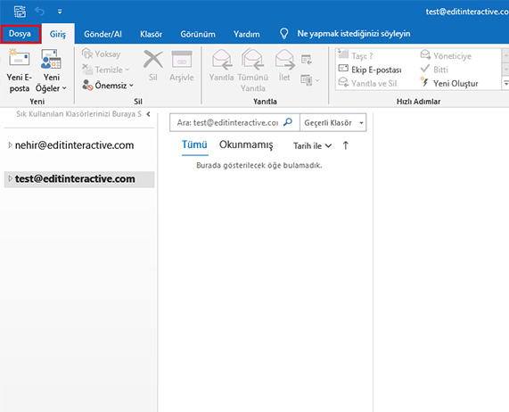Open the Dosya menu tab

(21, 34)
